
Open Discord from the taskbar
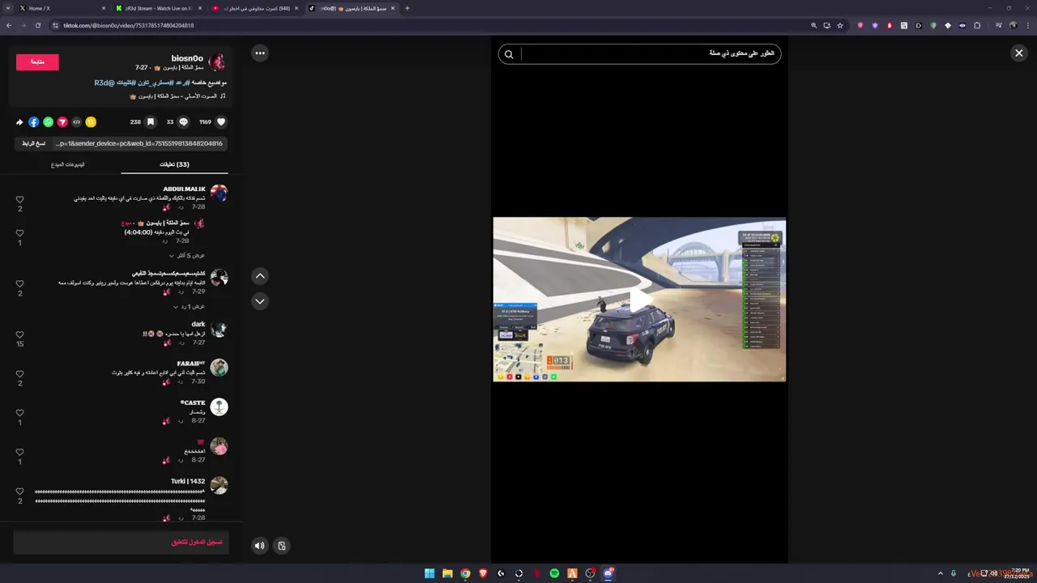[x=608, y=573]
